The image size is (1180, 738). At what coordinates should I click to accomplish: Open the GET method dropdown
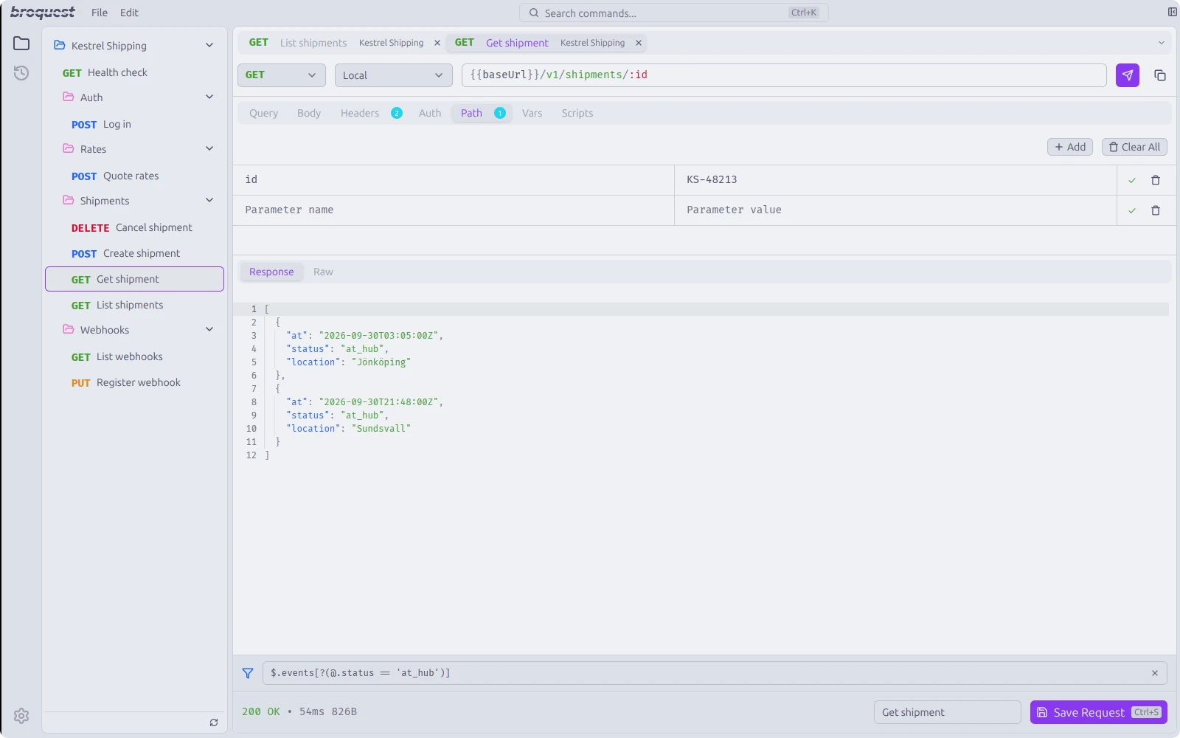pyautogui.click(x=282, y=75)
